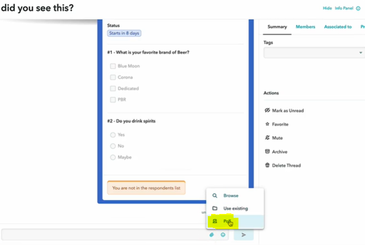Click the Mark as Unread eye icon
365x245 pixels.
tap(267, 111)
